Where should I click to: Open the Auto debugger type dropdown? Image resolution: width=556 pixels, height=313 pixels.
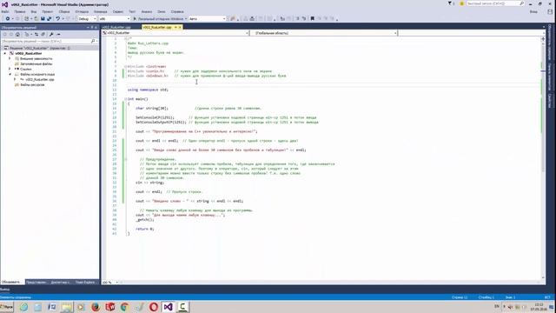pyautogui.click(x=207, y=19)
